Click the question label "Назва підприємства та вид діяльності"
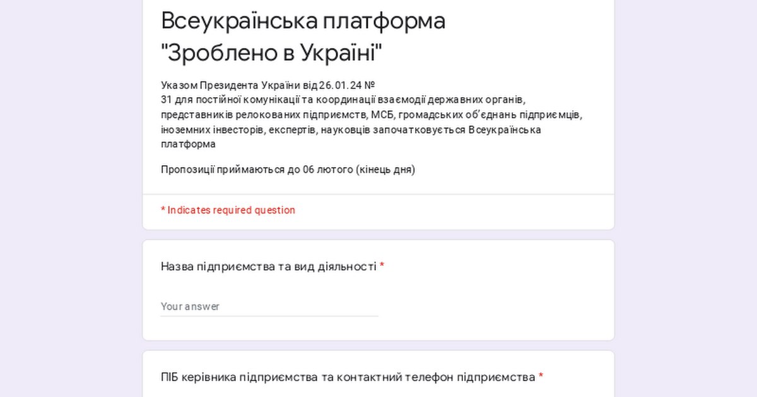This screenshot has width=757, height=397. pos(268,267)
